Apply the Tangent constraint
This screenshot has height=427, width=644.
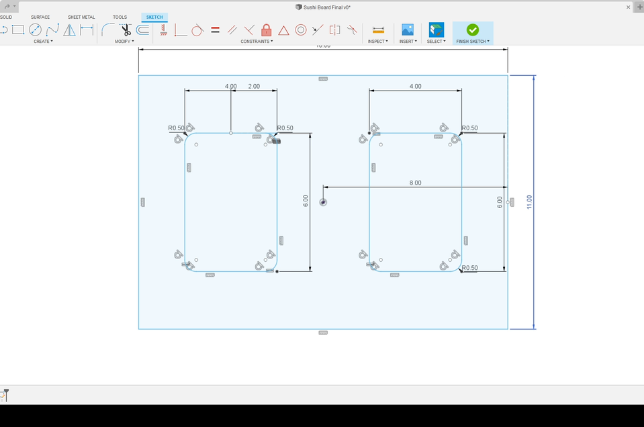197,30
